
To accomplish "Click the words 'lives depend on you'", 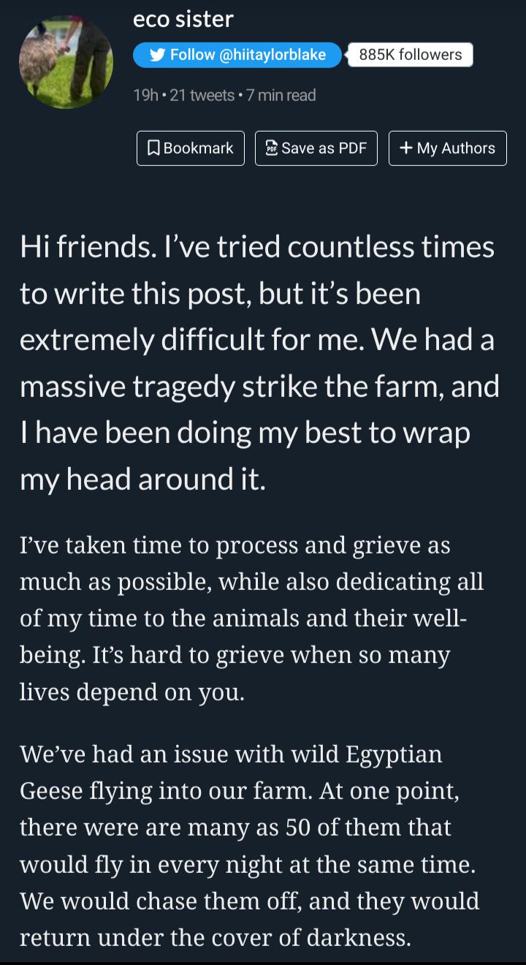I will (x=130, y=692).
